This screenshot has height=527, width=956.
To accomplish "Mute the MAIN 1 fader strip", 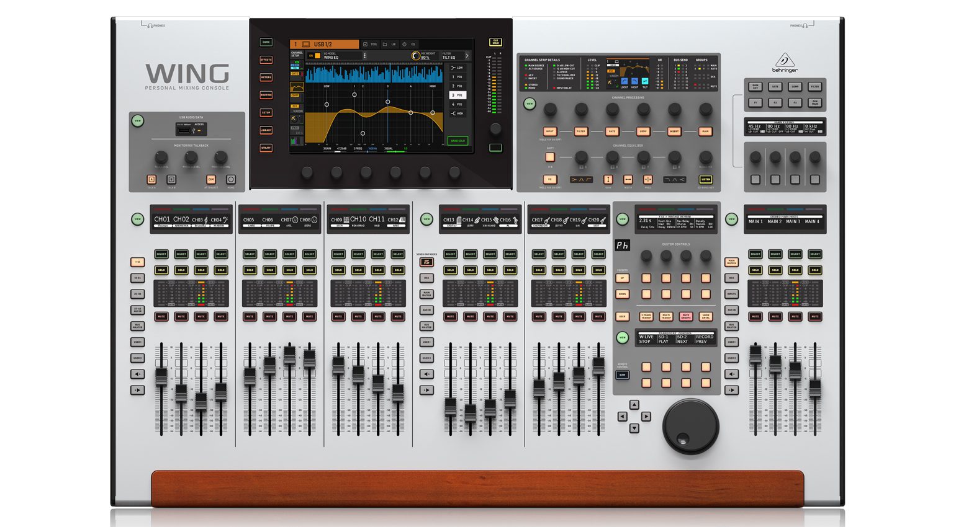I will coord(755,316).
